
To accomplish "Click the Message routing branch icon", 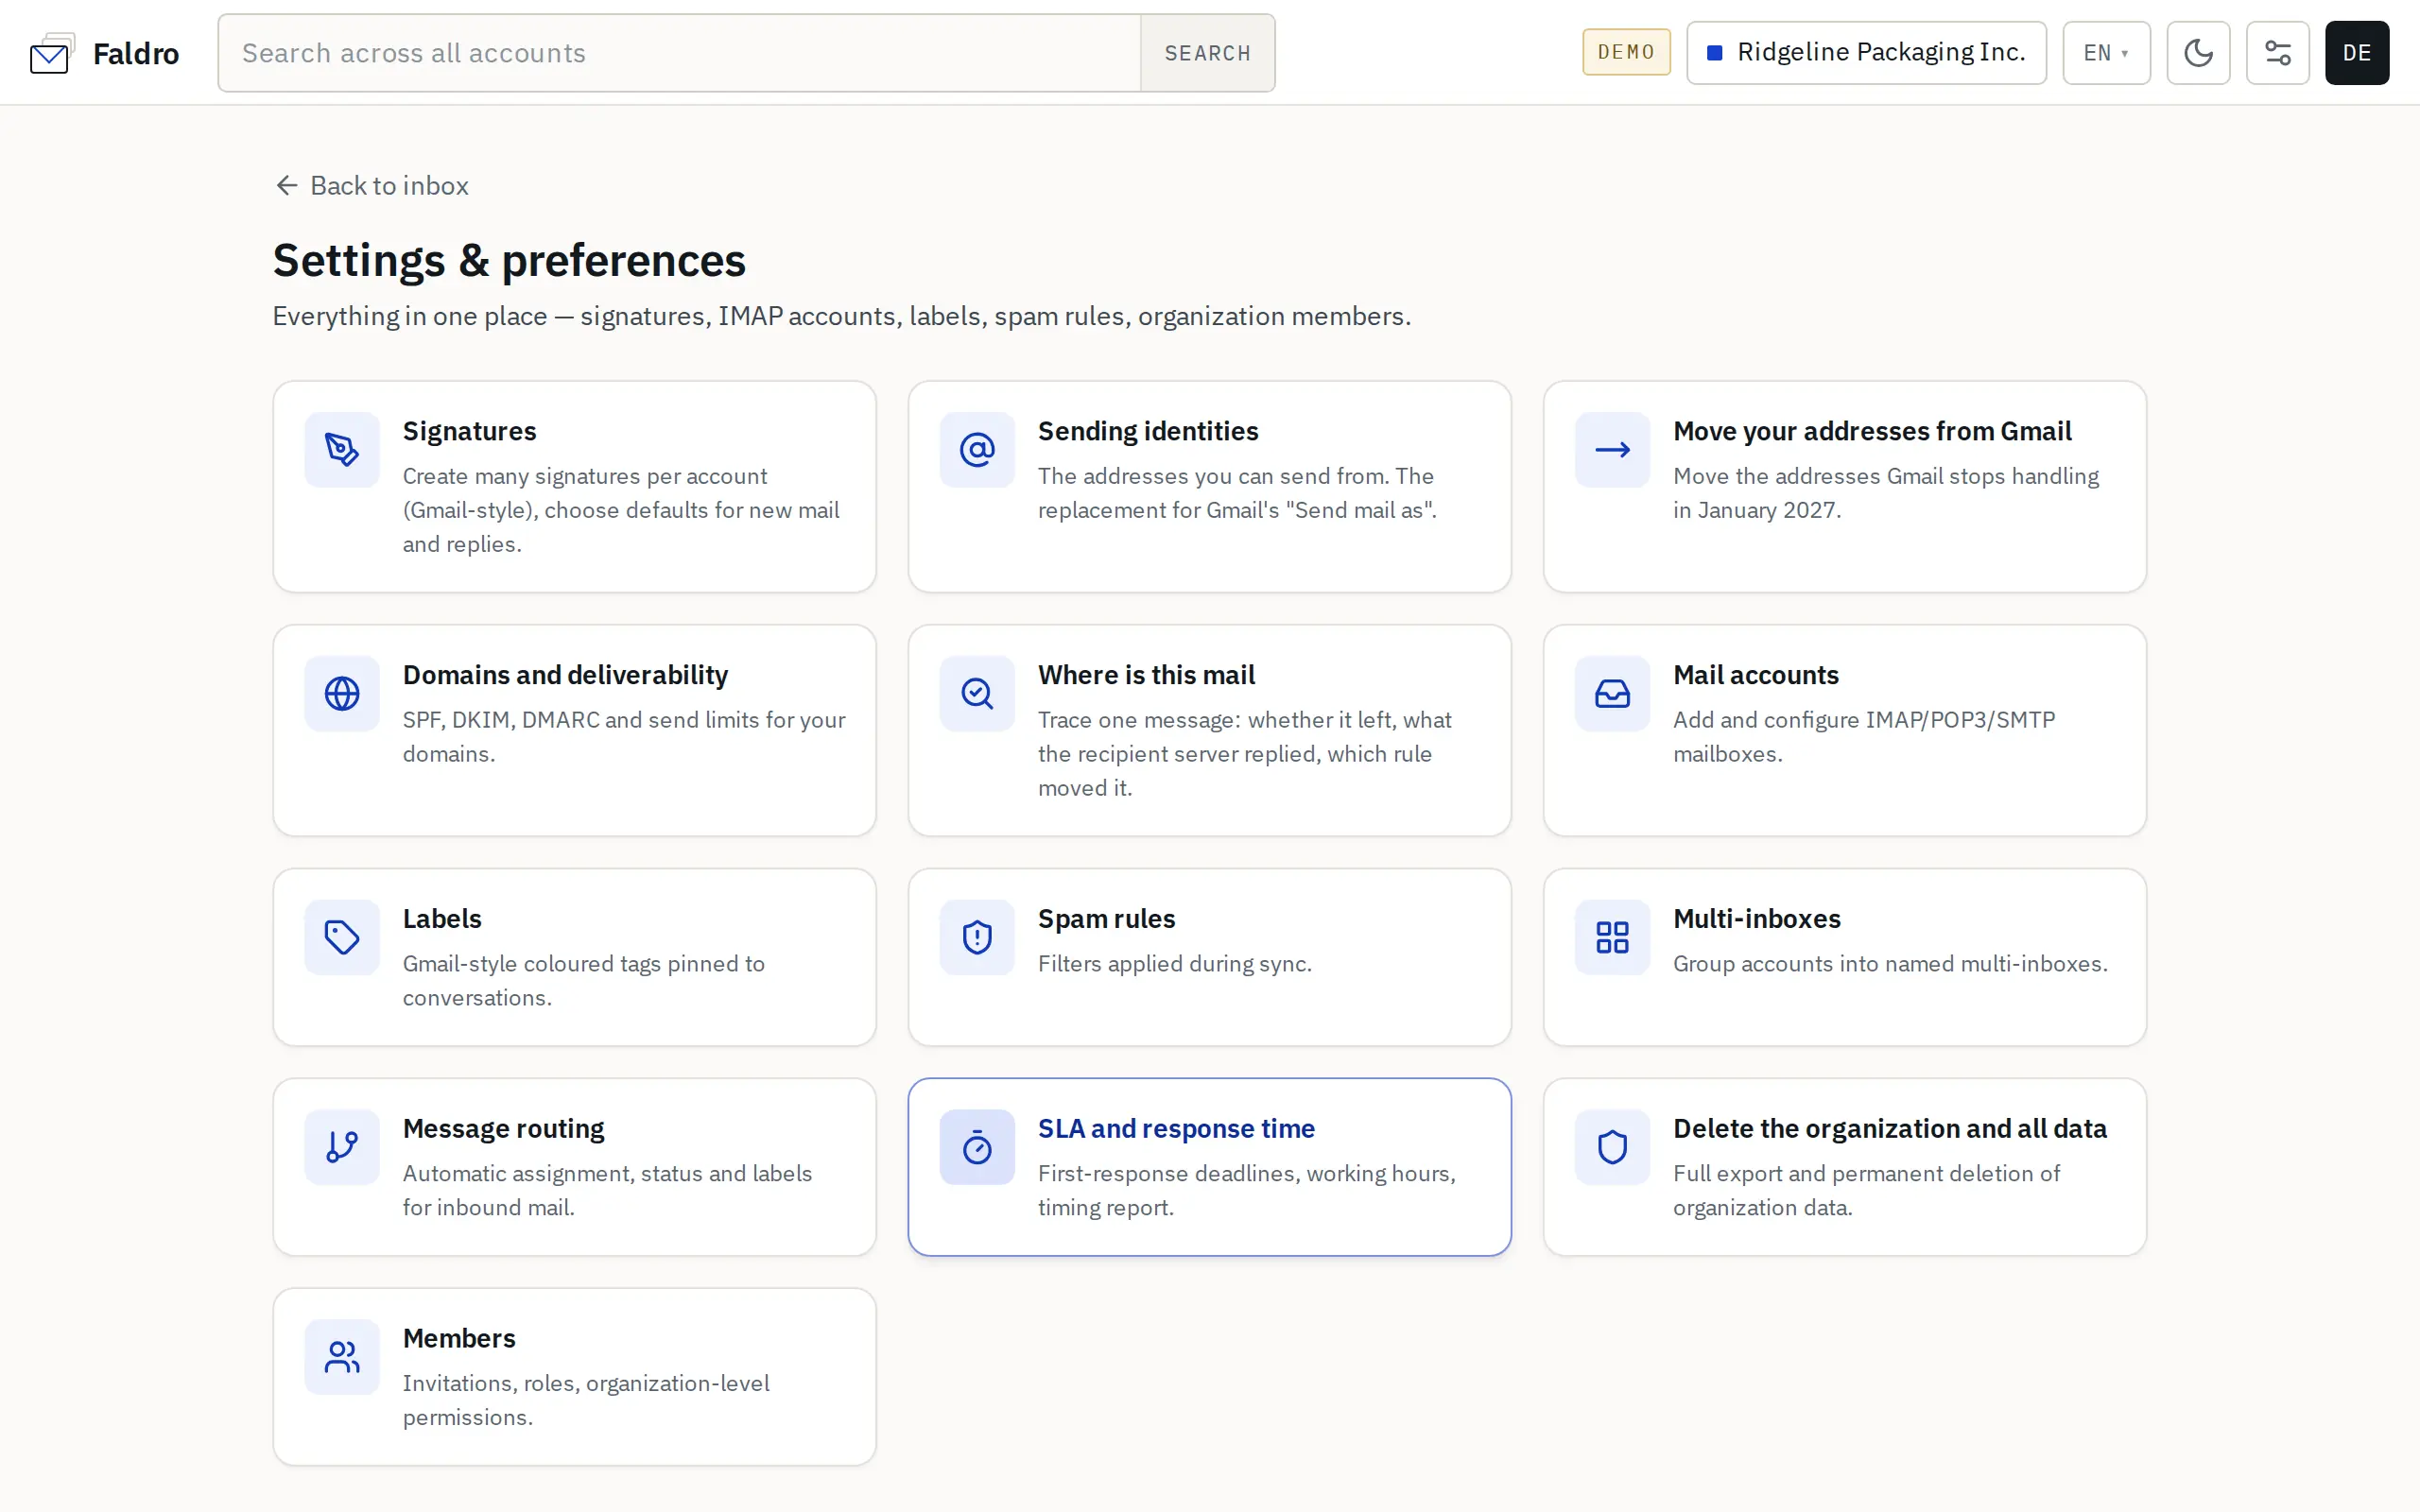I will click(x=342, y=1147).
